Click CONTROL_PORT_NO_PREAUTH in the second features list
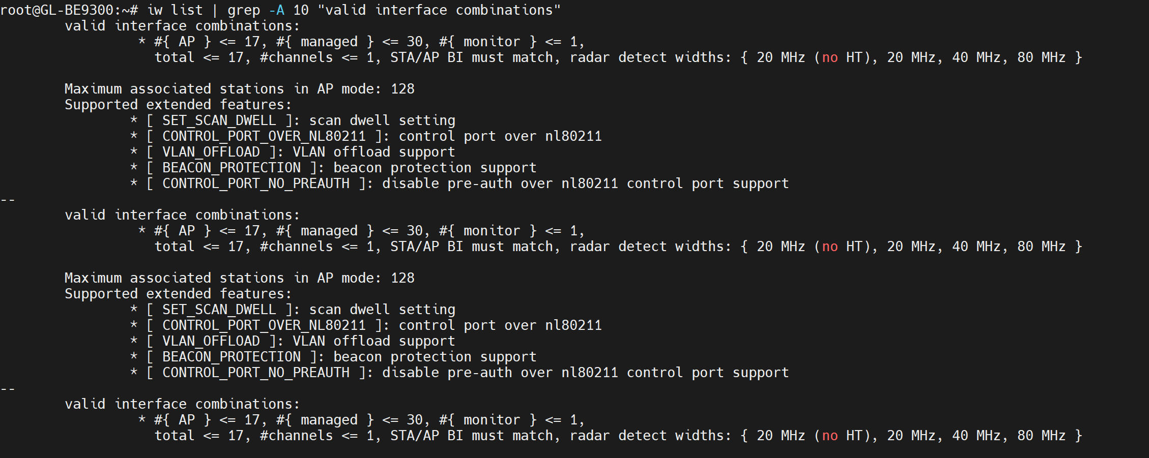 click(x=255, y=373)
